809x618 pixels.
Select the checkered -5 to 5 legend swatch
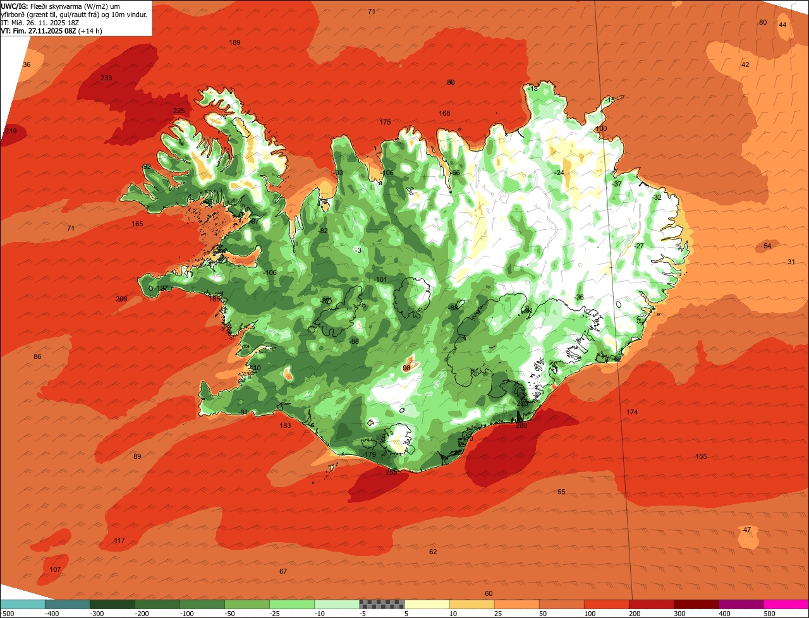(x=382, y=604)
